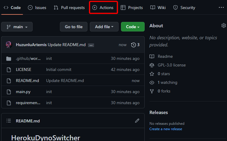
Task: Open commit history clock icon
Action: point(133,45)
